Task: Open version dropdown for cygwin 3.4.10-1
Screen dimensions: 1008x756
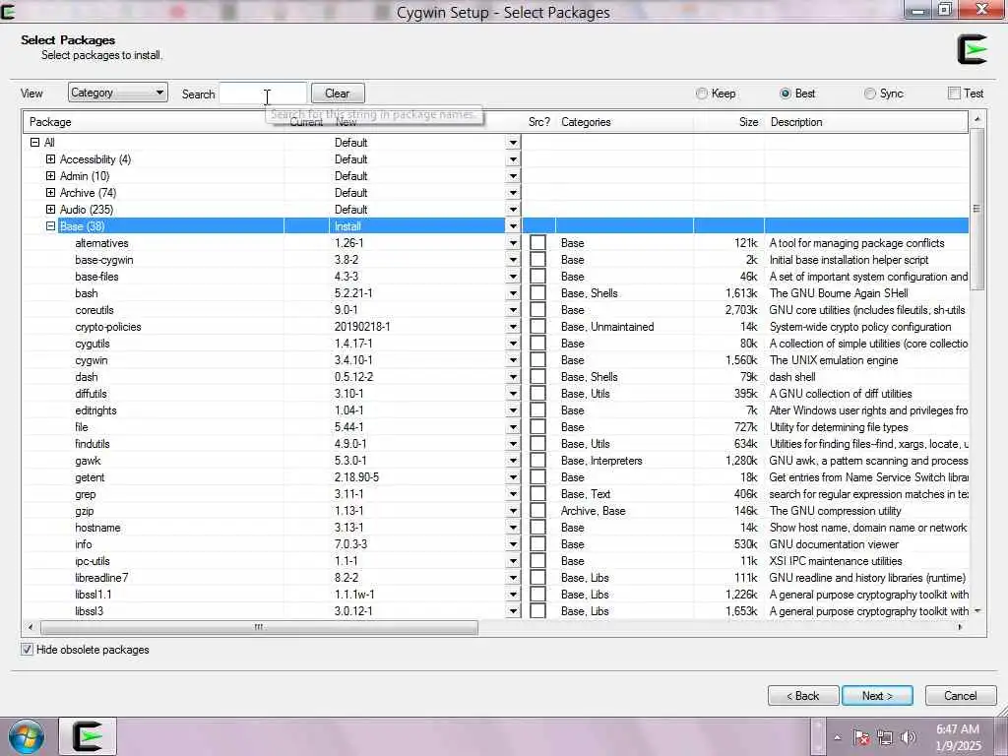Action: click(513, 360)
